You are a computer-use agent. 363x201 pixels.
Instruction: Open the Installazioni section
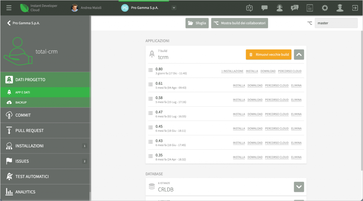pyautogui.click(x=45, y=146)
